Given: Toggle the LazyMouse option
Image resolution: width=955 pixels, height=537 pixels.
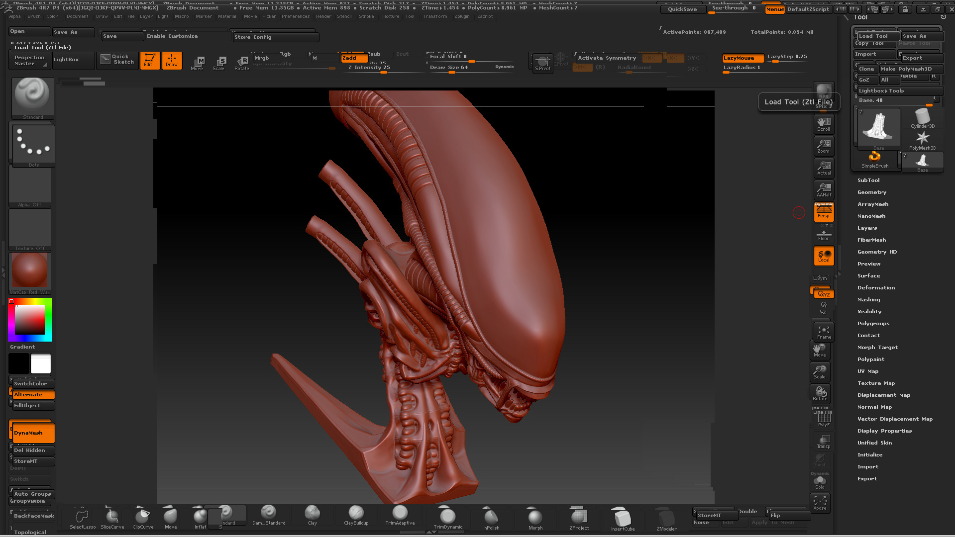Looking at the screenshot, I should tap(743, 58).
